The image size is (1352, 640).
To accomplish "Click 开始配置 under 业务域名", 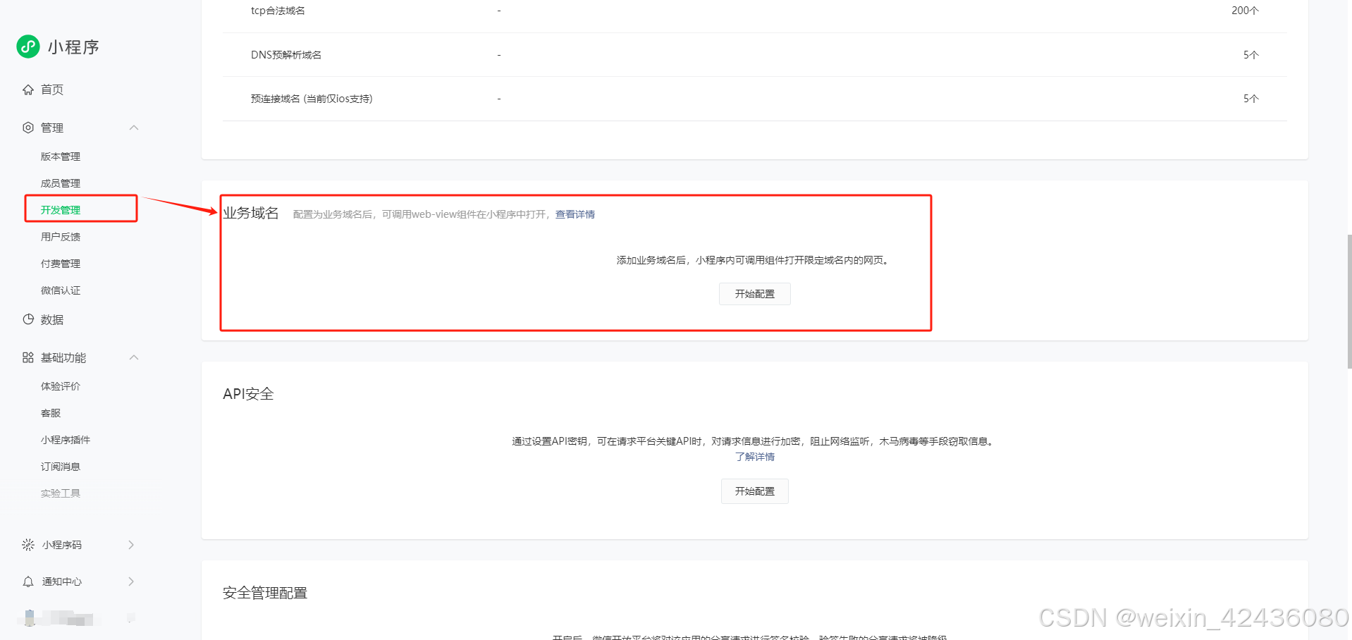I will point(754,294).
